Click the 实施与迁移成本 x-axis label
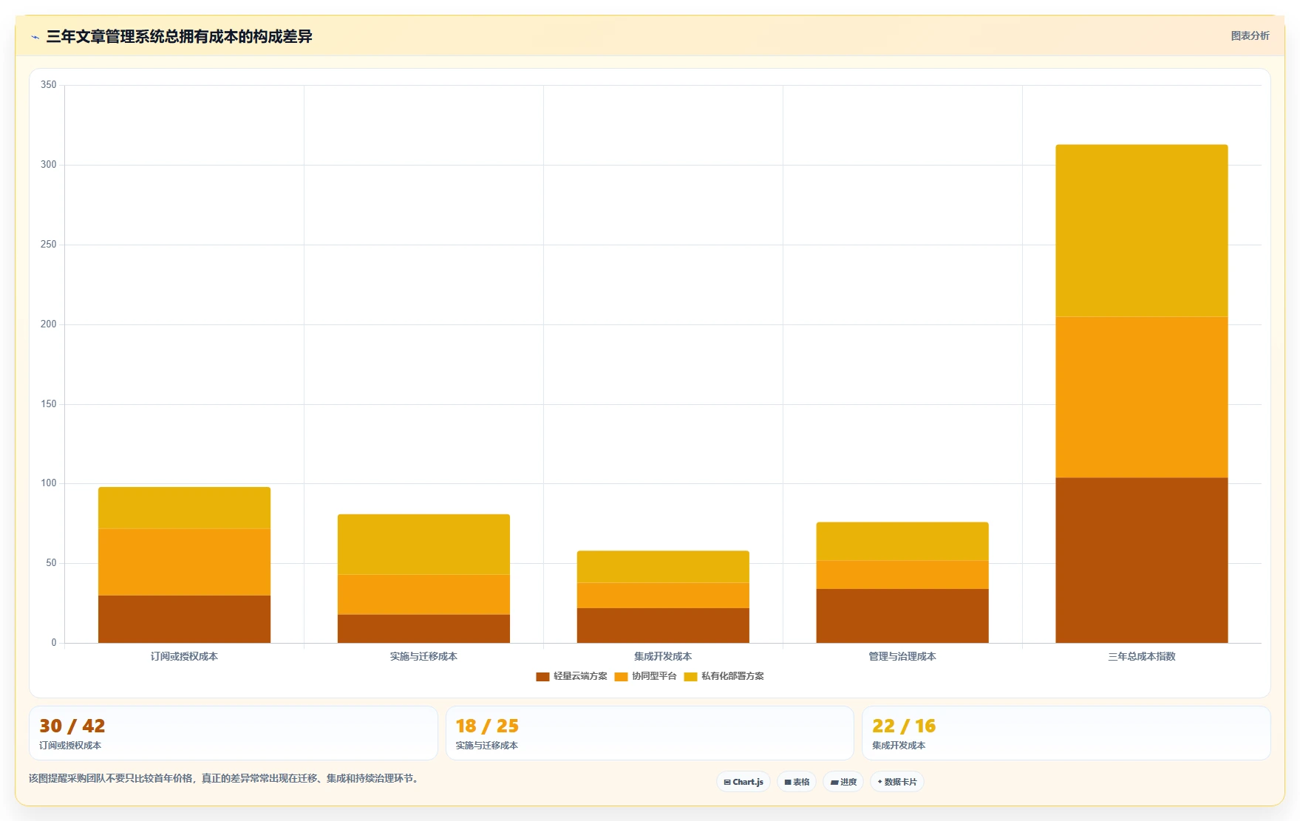1300x821 pixels. click(x=423, y=656)
